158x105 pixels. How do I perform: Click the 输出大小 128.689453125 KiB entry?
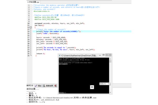43,100
